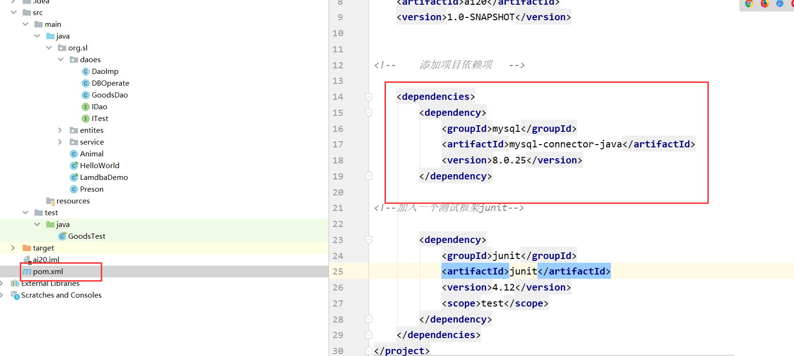The image size is (794, 356).
Task: Click the junit groupId line
Action: [509, 256]
